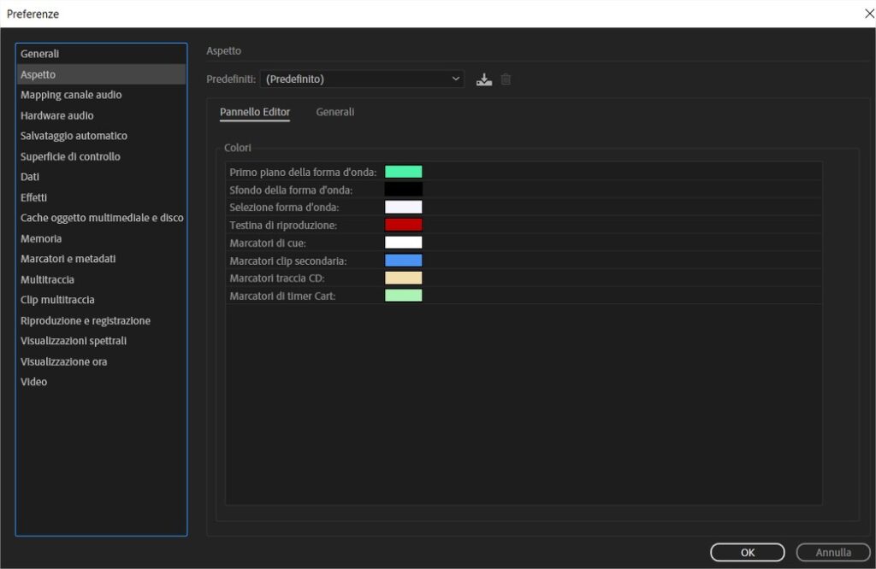Open Visualizzazioni spettrali preferences

pyautogui.click(x=74, y=341)
